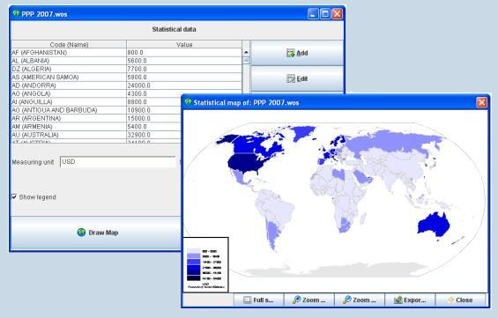
Task: Click the globe icon on Draw Map button
Action: click(81, 233)
